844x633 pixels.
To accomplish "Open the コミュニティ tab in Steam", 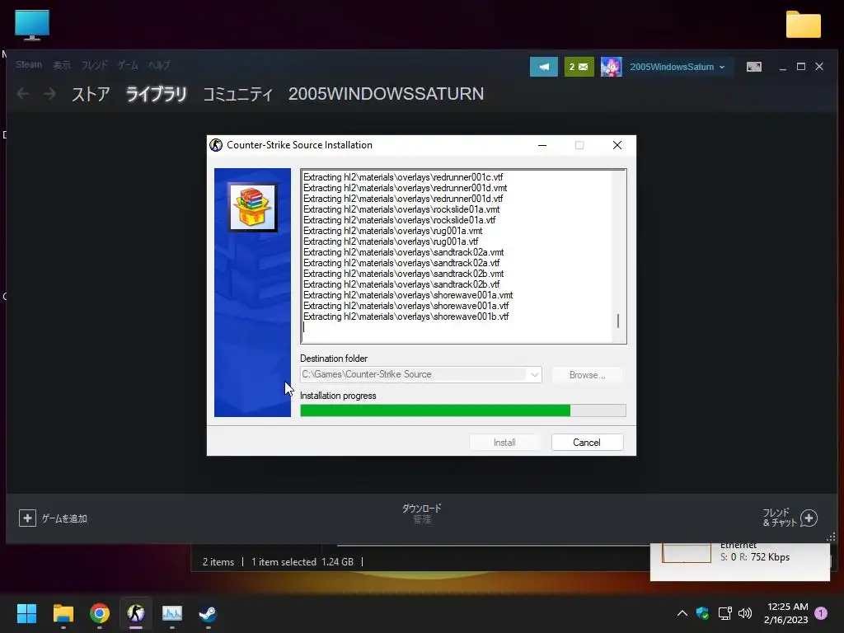I will 237,94.
